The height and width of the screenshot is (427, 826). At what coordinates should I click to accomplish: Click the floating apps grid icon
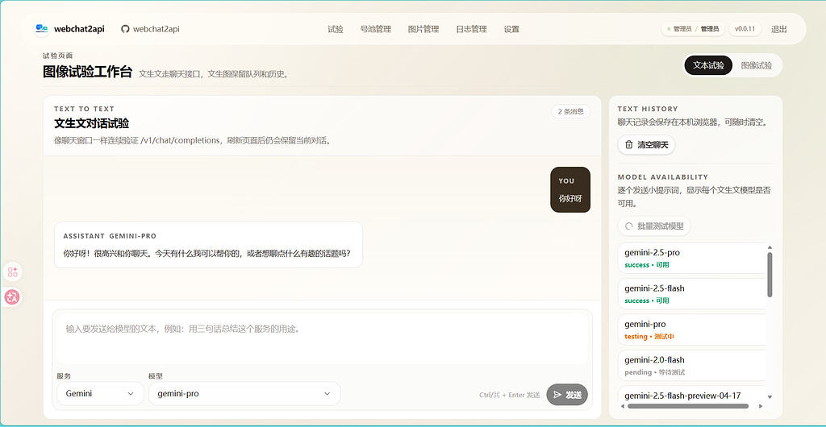13,272
